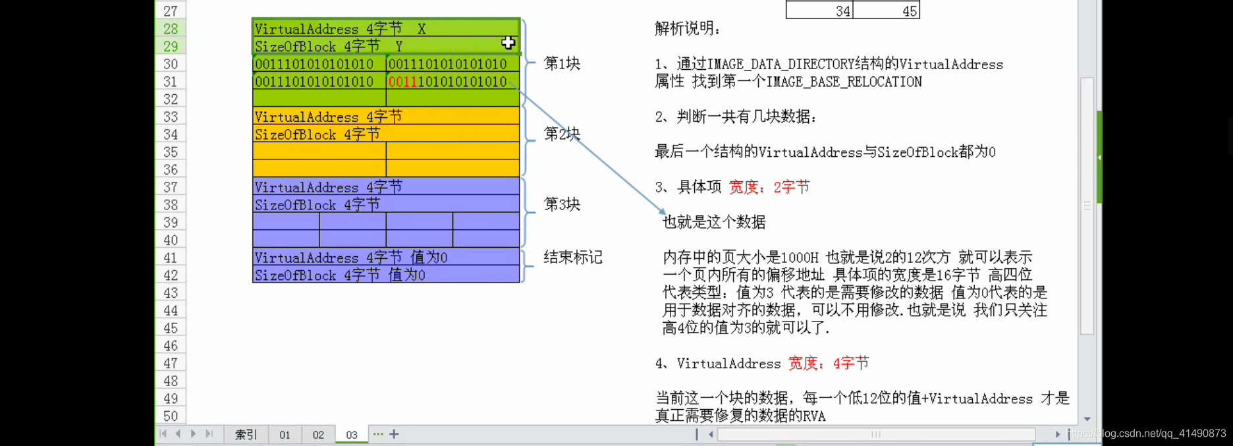
Task: Click the '2、判断一共有几块数据' line
Action: [x=736, y=117]
